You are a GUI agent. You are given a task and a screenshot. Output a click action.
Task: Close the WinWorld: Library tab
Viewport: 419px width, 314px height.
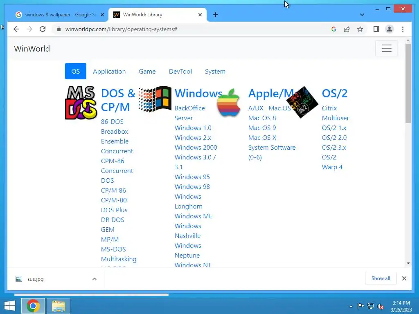point(200,15)
